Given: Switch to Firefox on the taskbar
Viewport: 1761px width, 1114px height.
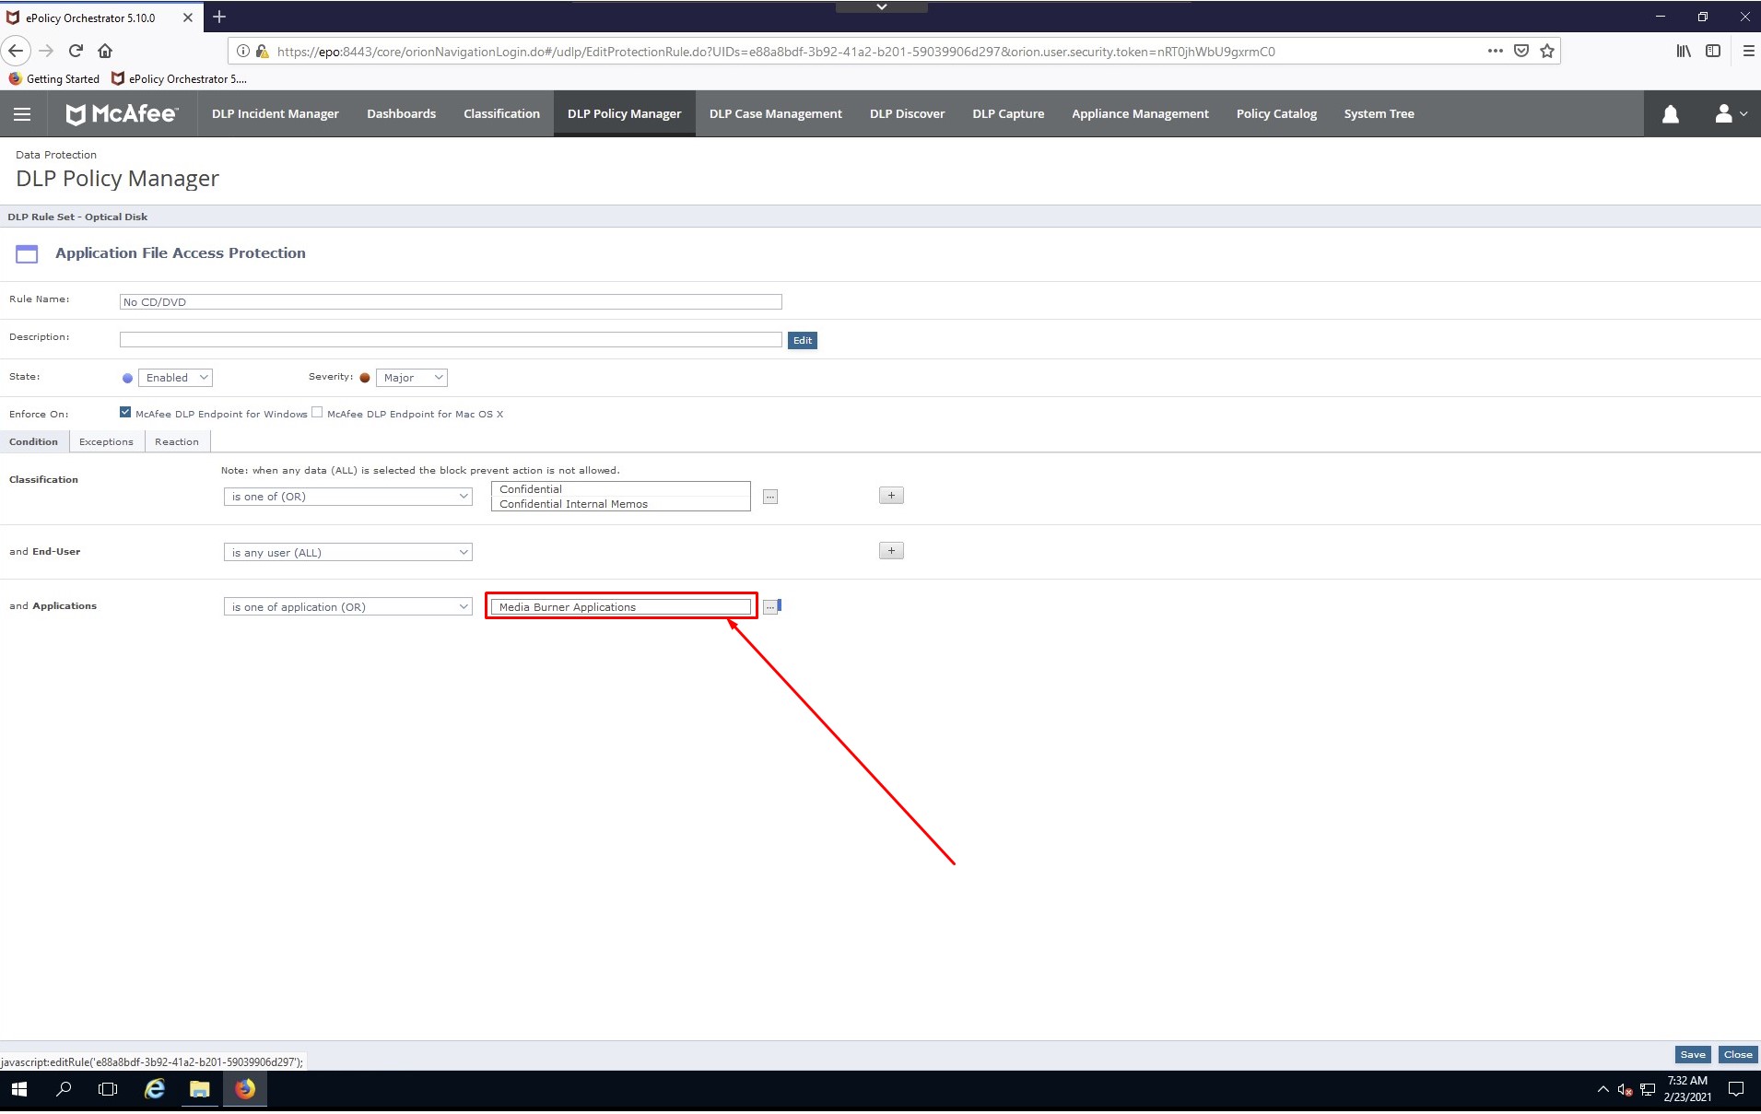Looking at the screenshot, I should pos(244,1089).
